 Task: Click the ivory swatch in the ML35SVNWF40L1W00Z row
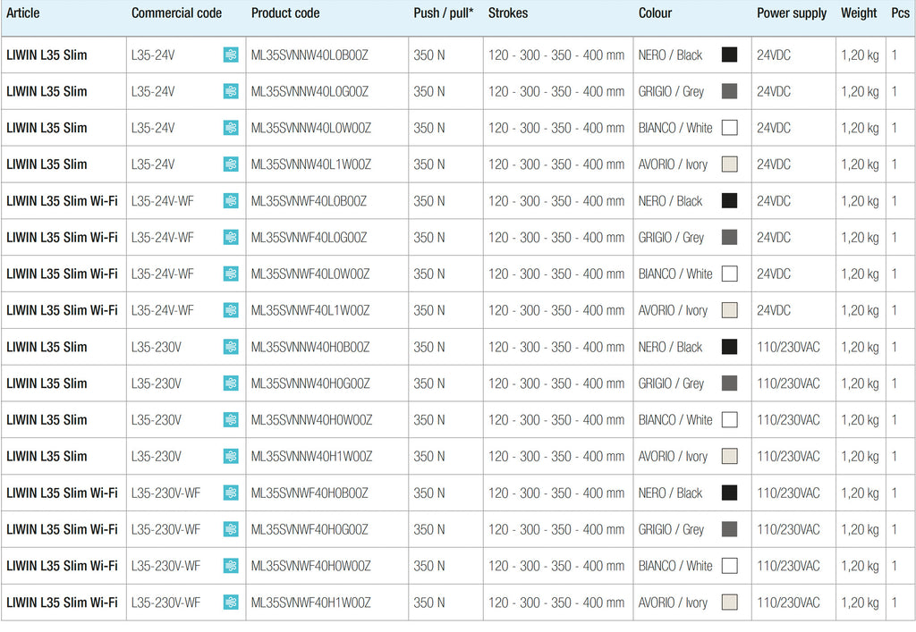point(729,310)
